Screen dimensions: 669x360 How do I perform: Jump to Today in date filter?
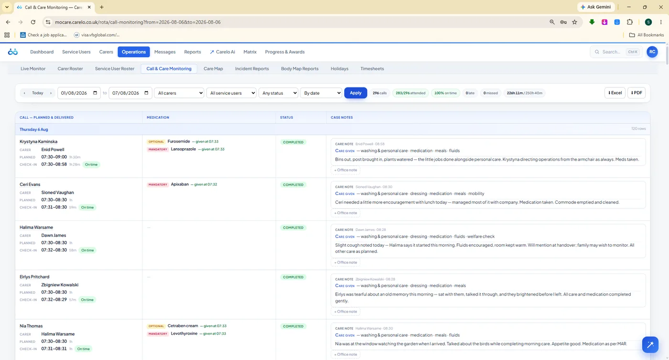38,93
